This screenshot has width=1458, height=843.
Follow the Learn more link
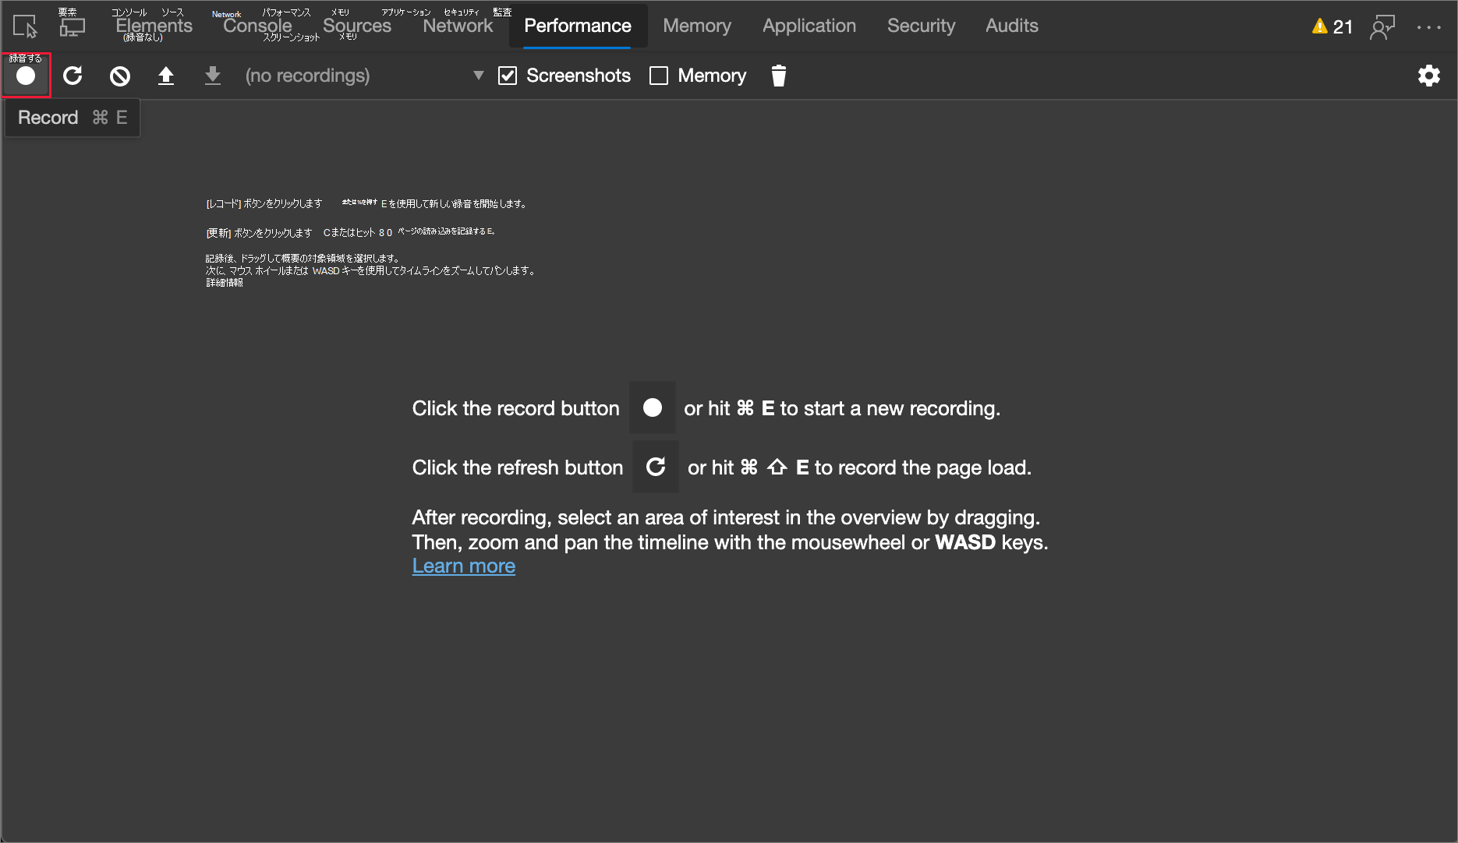point(463,566)
